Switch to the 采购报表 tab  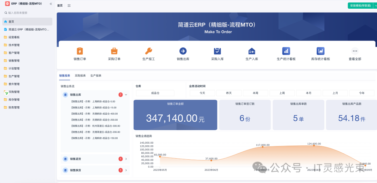[80, 76]
